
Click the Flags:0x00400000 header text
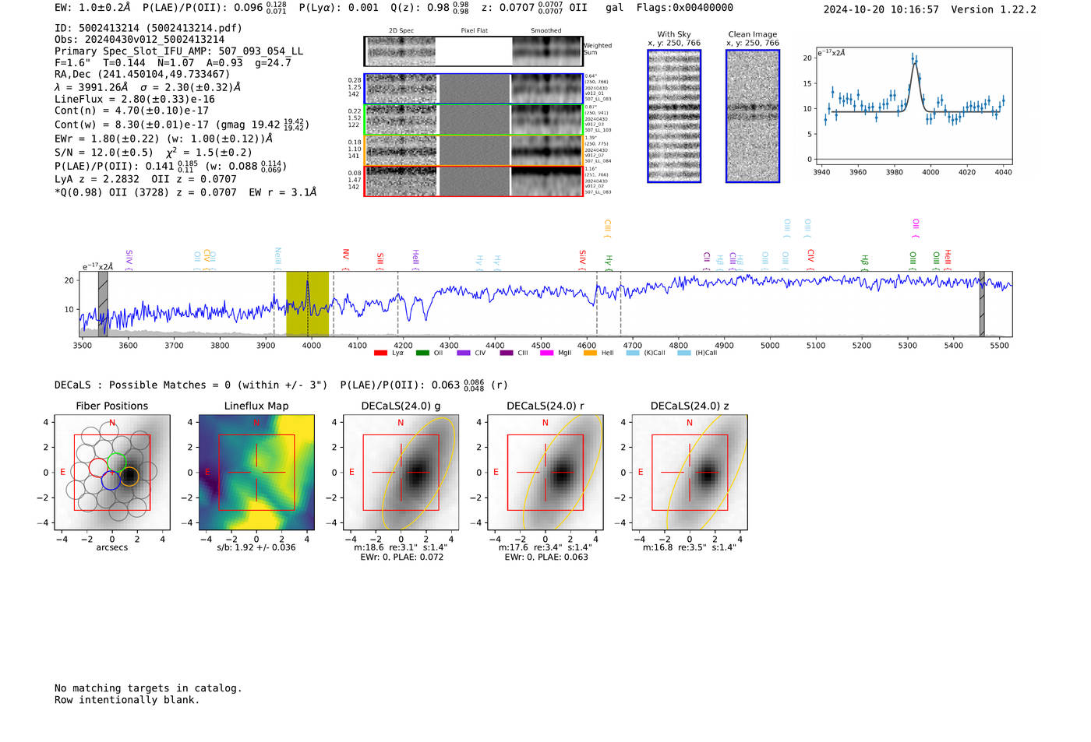click(x=684, y=8)
